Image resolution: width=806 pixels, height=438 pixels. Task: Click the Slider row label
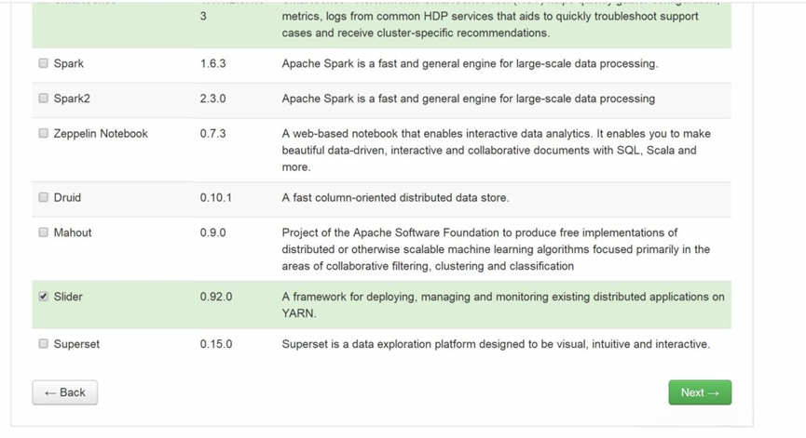(x=68, y=297)
